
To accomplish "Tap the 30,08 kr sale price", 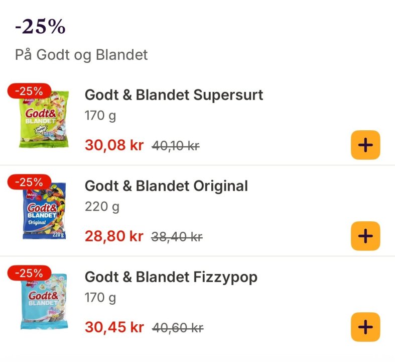I will 114,145.
